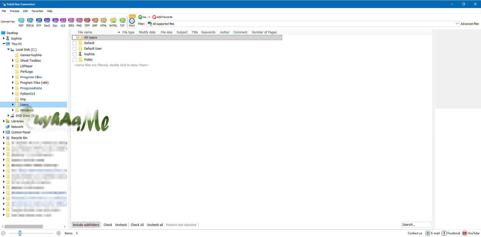Select the Recycle Bin tree node
Screen dimensions: 481x237
point(19,138)
